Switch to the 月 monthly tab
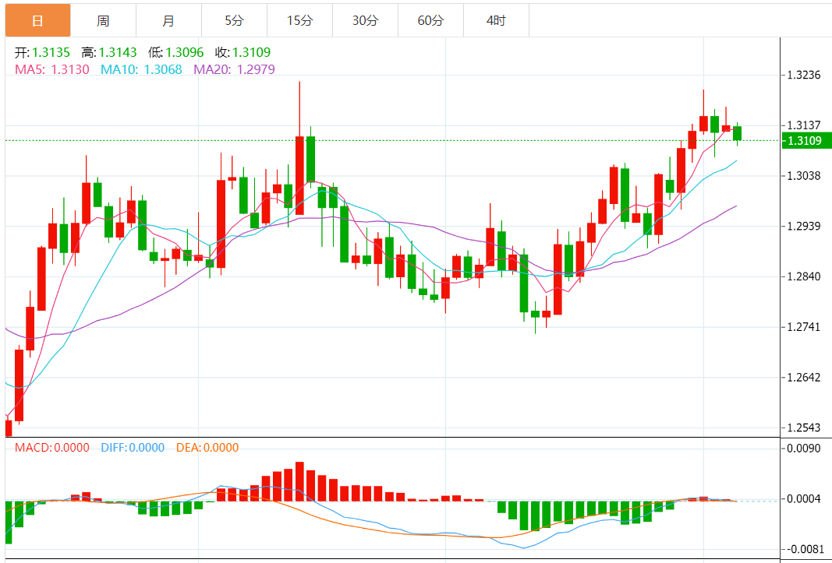Viewport: 832px width, 563px height. [x=168, y=21]
